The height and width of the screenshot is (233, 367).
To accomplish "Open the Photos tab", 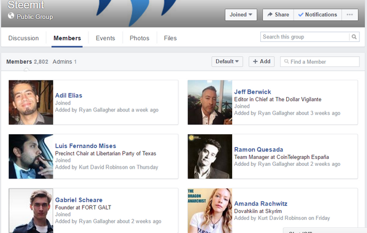I will click(139, 38).
